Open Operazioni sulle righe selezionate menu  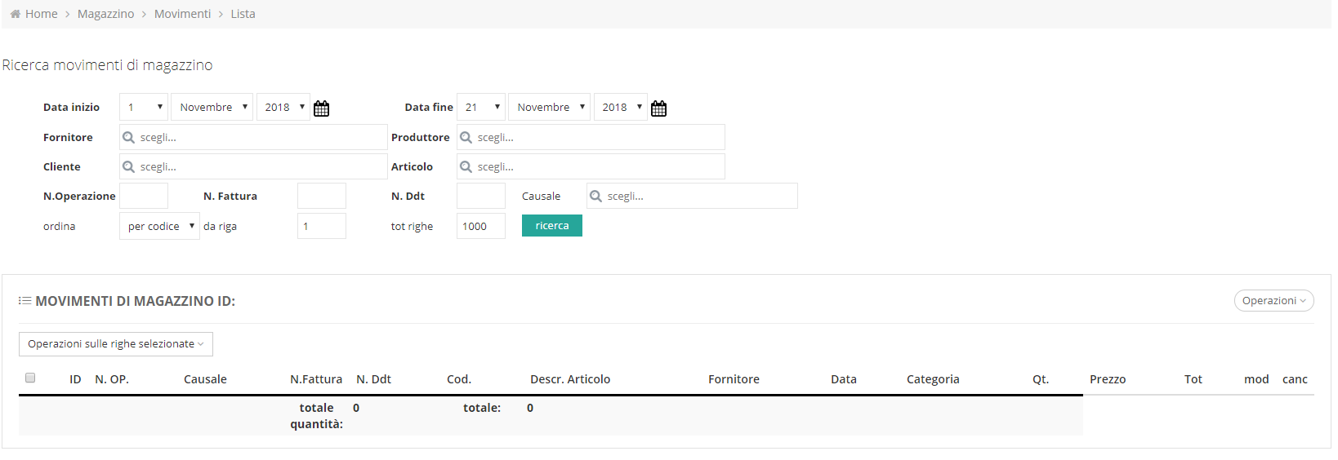click(116, 344)
